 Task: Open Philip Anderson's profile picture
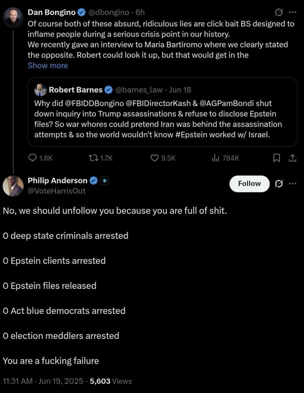click(13, 186)
